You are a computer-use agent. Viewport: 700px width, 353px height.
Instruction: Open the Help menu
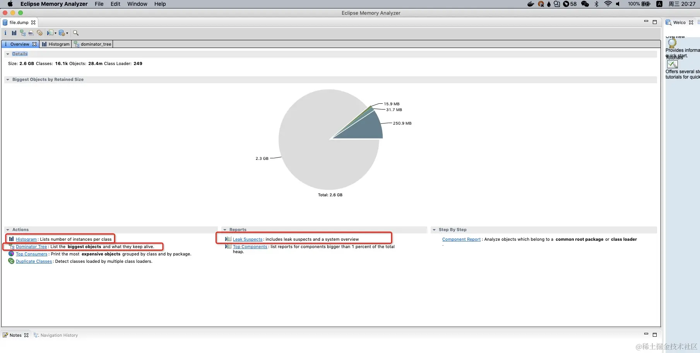tap(160, 4)
